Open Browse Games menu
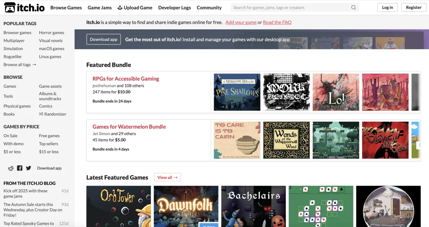The width and height of the screenshot is (429, 227). click(x=66, y=8)
